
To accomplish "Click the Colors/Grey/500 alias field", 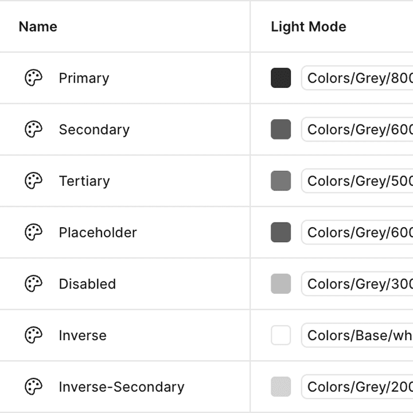I will [357, 181].
